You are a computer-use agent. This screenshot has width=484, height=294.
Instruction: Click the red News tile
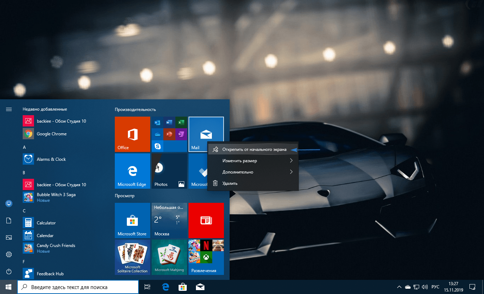tap(206, 220)
